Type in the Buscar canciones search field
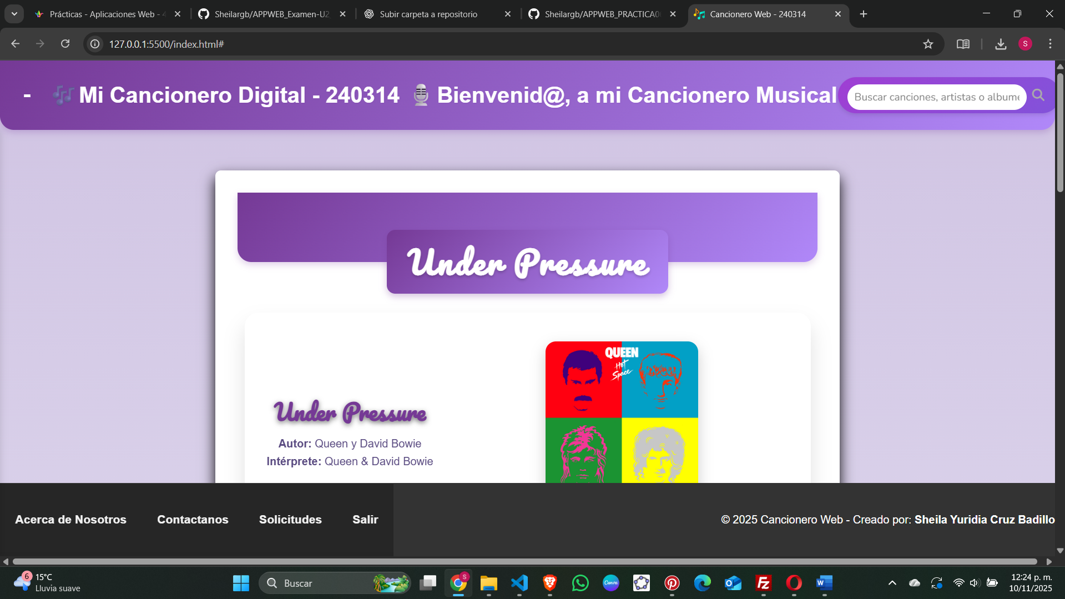 point(936,97)
